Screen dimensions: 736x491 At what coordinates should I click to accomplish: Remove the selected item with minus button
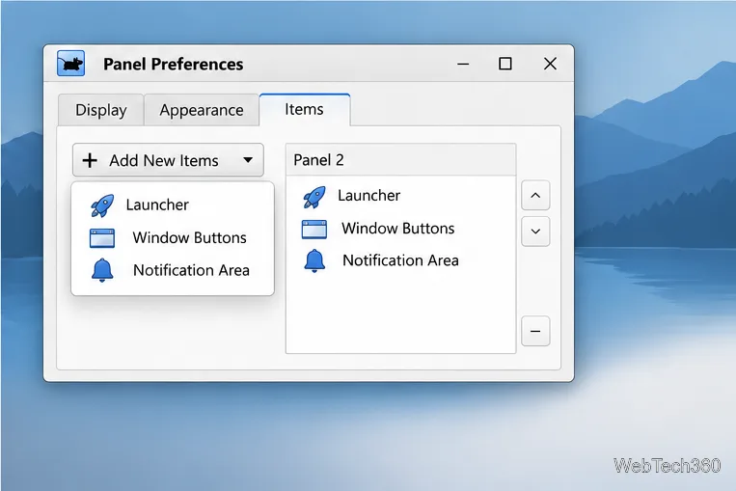[535, 331]
